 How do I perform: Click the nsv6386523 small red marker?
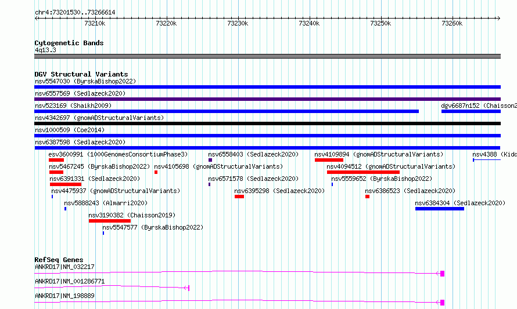point(367,197)
